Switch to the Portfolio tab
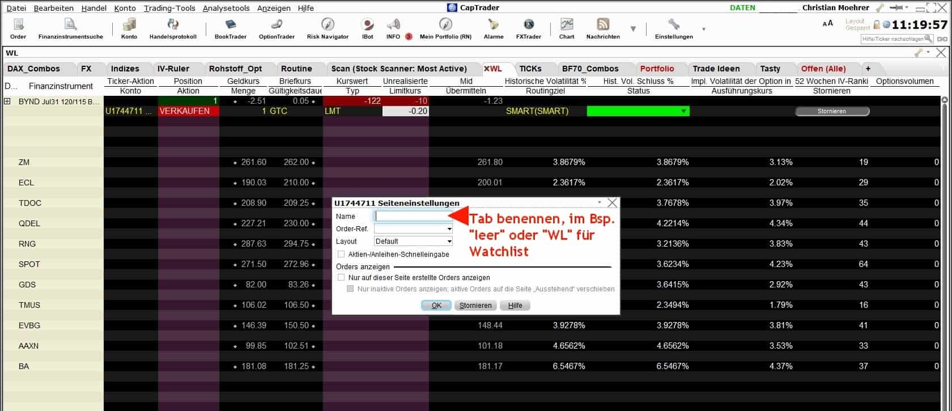Screen dimensions: 952x411 [657, 69]
